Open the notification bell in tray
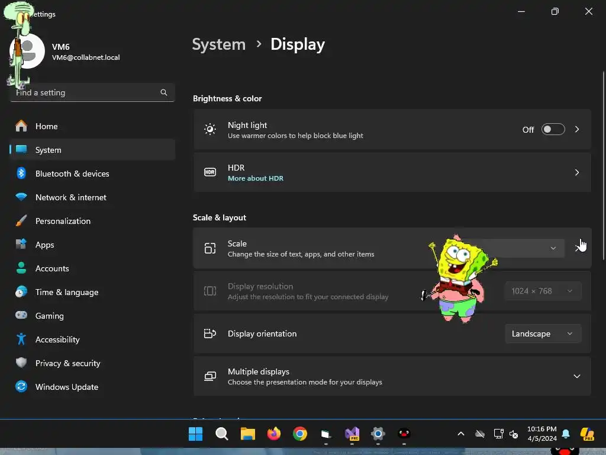Screen dimensions: 606x455 pos(566,434)
